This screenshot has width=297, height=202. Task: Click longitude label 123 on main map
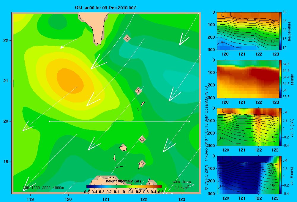(182, 199)
